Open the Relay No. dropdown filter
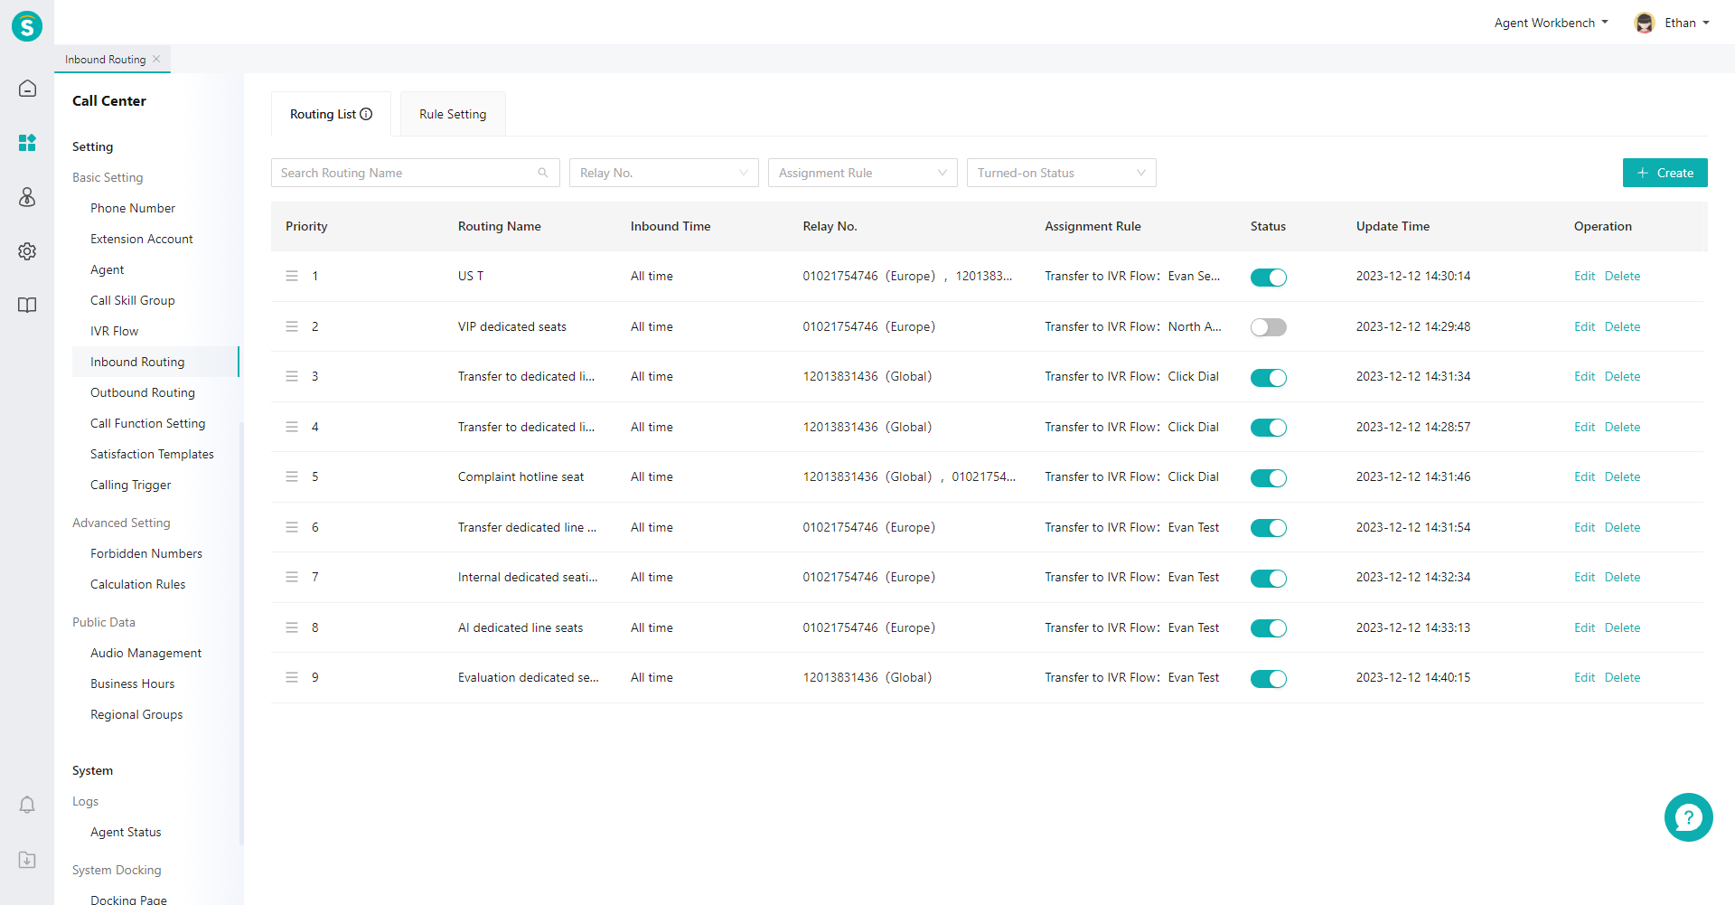This screenshot has width=1735, height=905. click(664, 173)
